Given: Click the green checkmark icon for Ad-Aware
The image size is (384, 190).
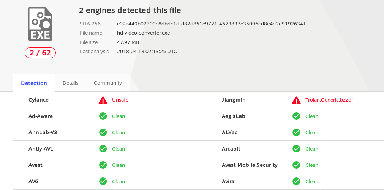Looking at the screenshot, I should [x=103, y=116].
